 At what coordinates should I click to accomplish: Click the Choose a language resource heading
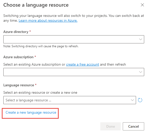[36, 5]
